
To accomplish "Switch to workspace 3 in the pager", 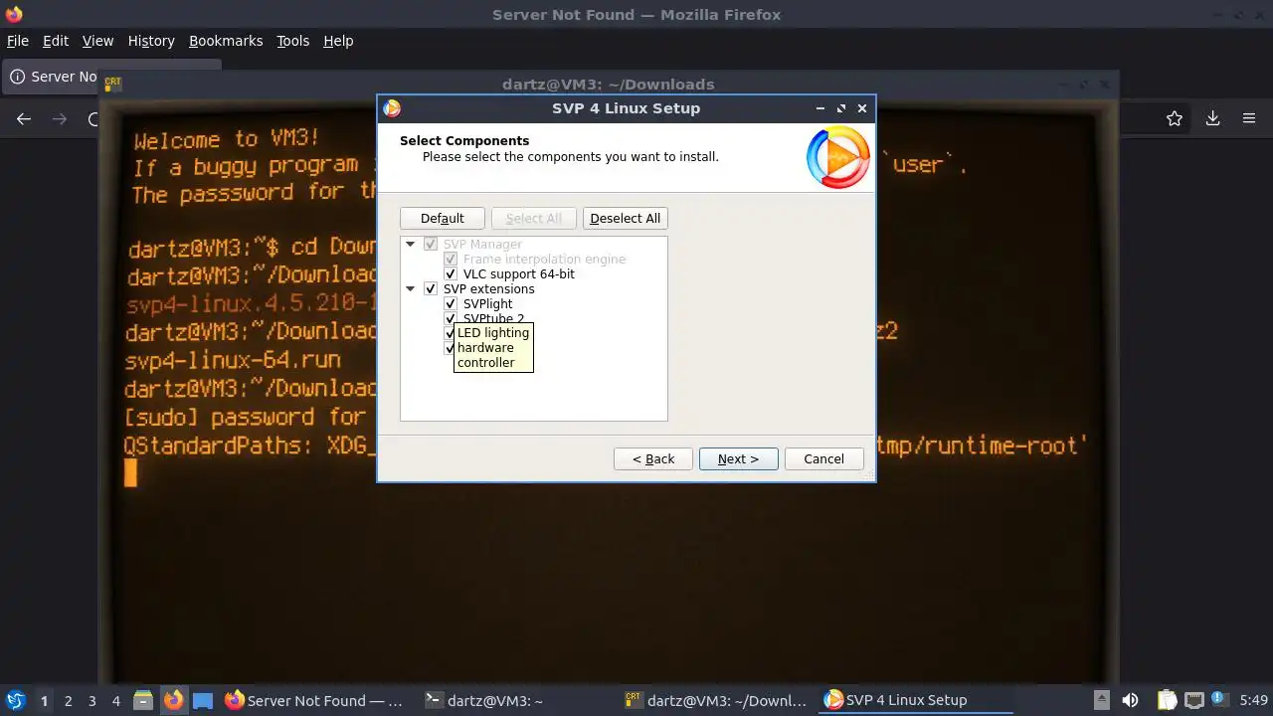I will tap(91, 701).
